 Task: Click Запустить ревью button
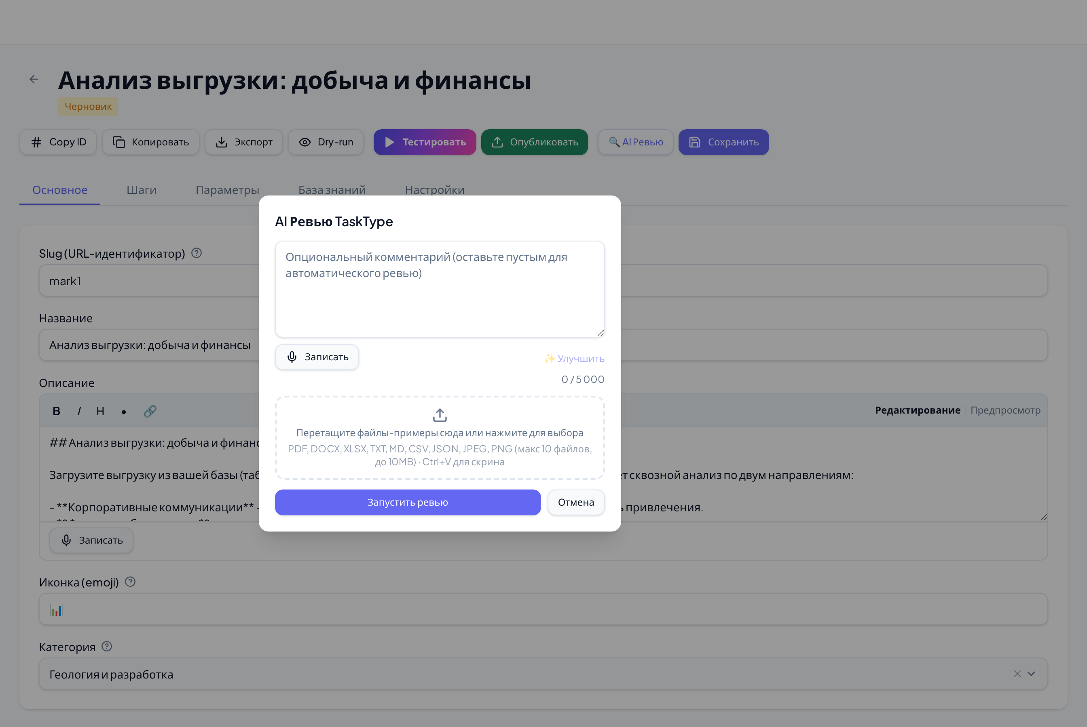pyautogui.click(x=408, y=502)
